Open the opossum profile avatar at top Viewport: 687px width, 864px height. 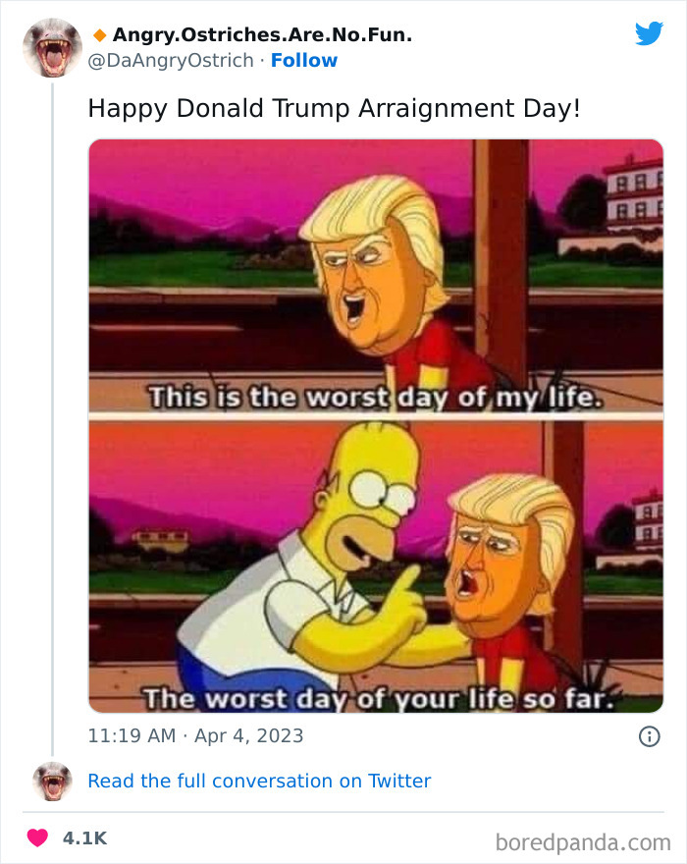click(52, 48)
